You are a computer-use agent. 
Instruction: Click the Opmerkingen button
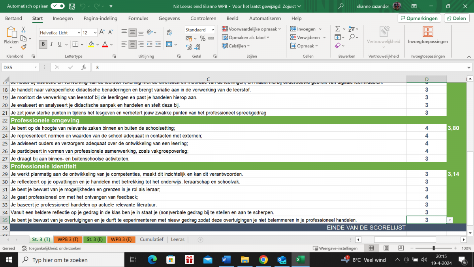(419, 18)
